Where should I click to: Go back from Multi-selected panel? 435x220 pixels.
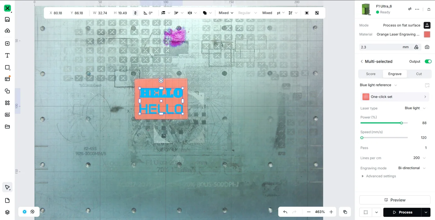click(362, 61)
